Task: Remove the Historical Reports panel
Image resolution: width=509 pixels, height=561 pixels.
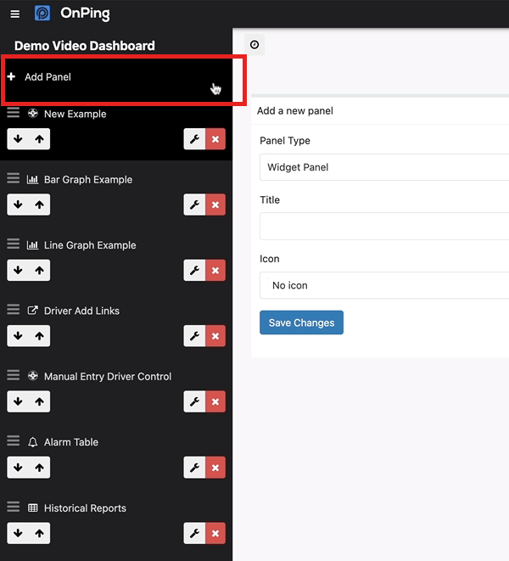Action: (x=215, y=533)
